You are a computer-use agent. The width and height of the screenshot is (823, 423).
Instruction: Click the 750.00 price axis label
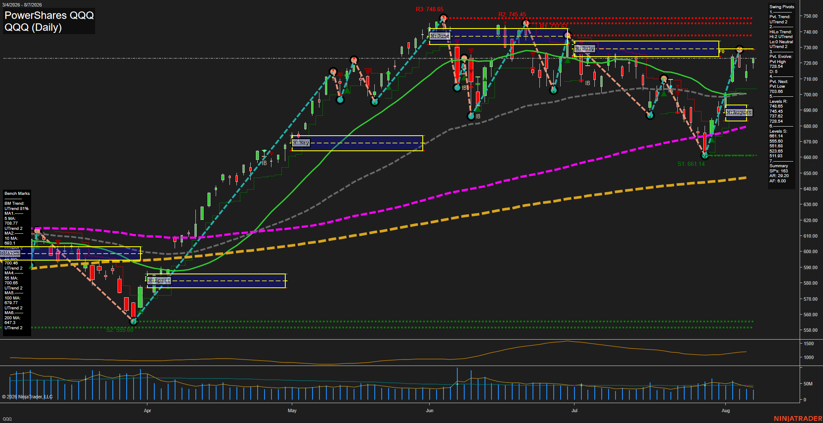pos(810,16)
